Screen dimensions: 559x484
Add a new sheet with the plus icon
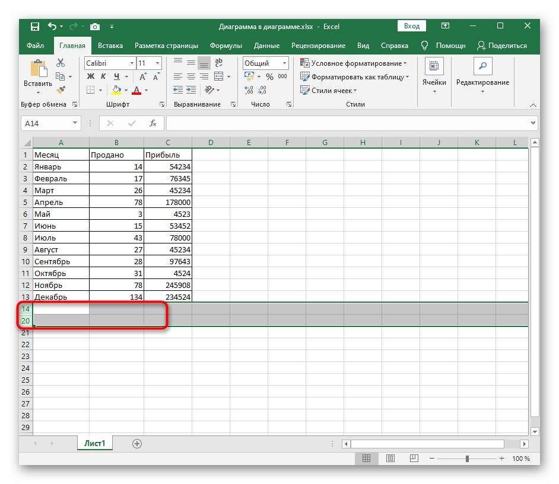[x=137, y=443]
